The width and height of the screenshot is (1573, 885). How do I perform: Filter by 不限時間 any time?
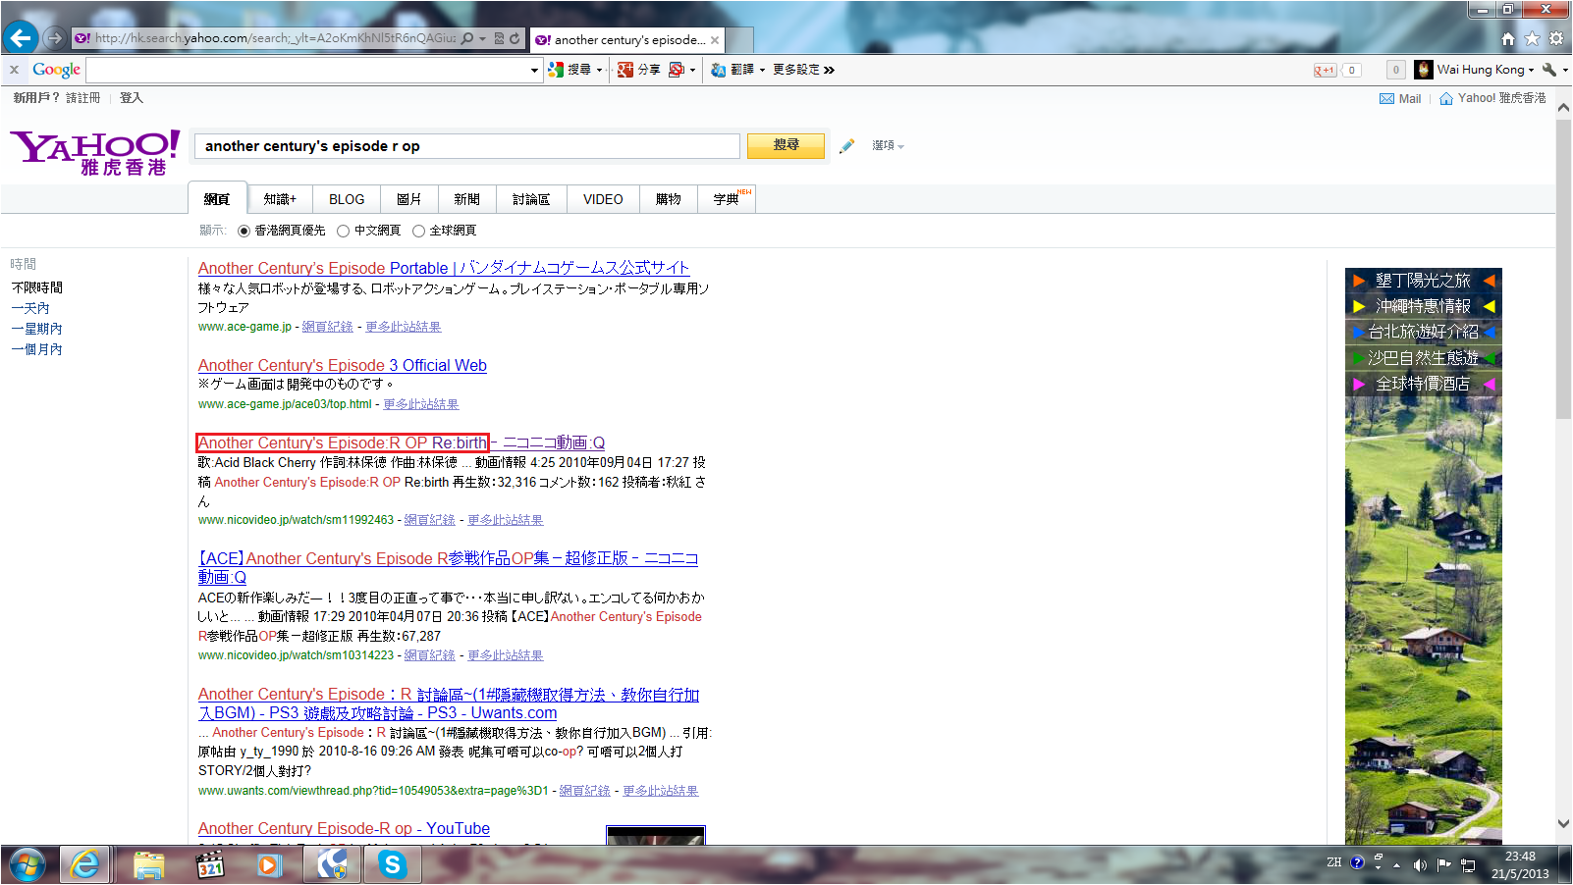(37, 287)
